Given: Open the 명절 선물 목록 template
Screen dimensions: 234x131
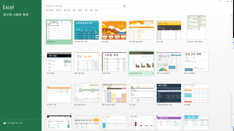Looking at the screenshot, I should click(x=87, y=62).
